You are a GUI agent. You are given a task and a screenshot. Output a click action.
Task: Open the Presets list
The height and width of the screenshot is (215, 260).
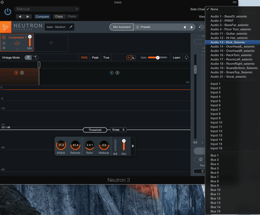pos(143,27)
